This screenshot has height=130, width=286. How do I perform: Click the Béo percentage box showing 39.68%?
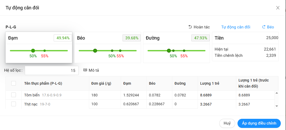pyautogui.click(x=132, y=38)
